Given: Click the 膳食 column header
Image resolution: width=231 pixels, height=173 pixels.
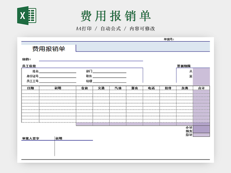Looking at the screenshot, I should [x=134, y=88].
